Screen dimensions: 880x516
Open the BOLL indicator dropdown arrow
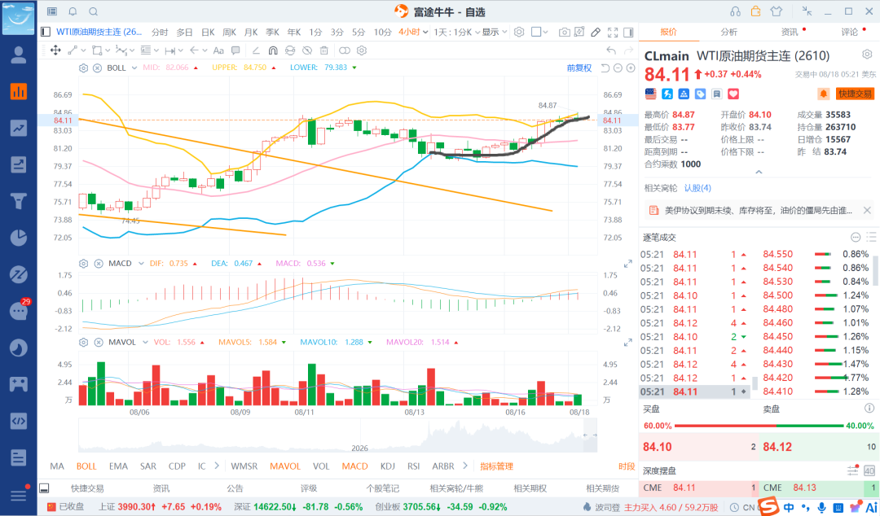tap(134, 68)
